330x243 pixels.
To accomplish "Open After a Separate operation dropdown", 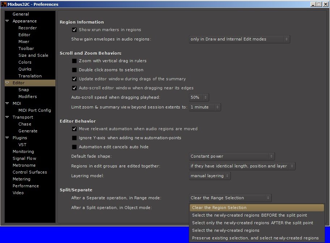I will tap(230, 198).
